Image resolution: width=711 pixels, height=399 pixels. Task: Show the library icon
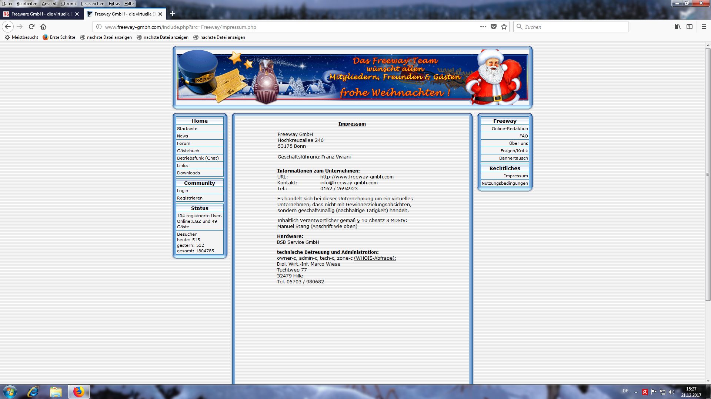(x=677, y=27)
